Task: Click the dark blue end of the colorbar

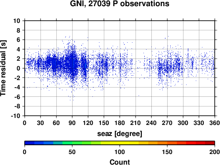Action: 29,143
